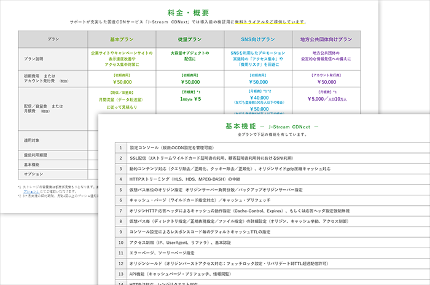
Task: Click row 13 API機能 feature
Action: (181, 274)
